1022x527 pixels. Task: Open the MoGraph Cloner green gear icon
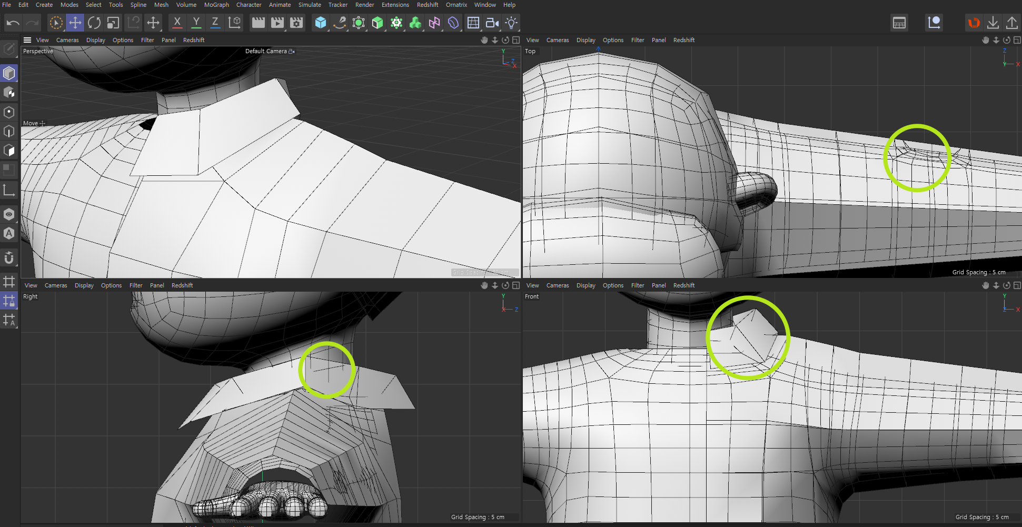coord(396,23)
